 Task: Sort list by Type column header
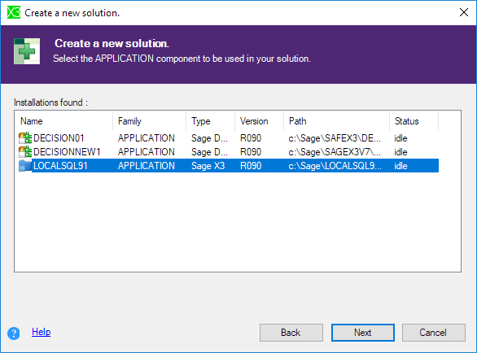point(211,121)
